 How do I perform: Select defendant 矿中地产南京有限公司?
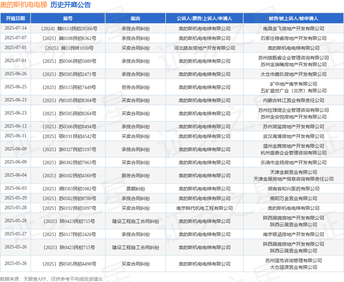pyautogui.click(x=294, y=84)
